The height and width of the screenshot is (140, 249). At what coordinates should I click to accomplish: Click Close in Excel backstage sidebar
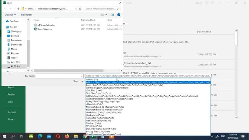coord(11,102)
